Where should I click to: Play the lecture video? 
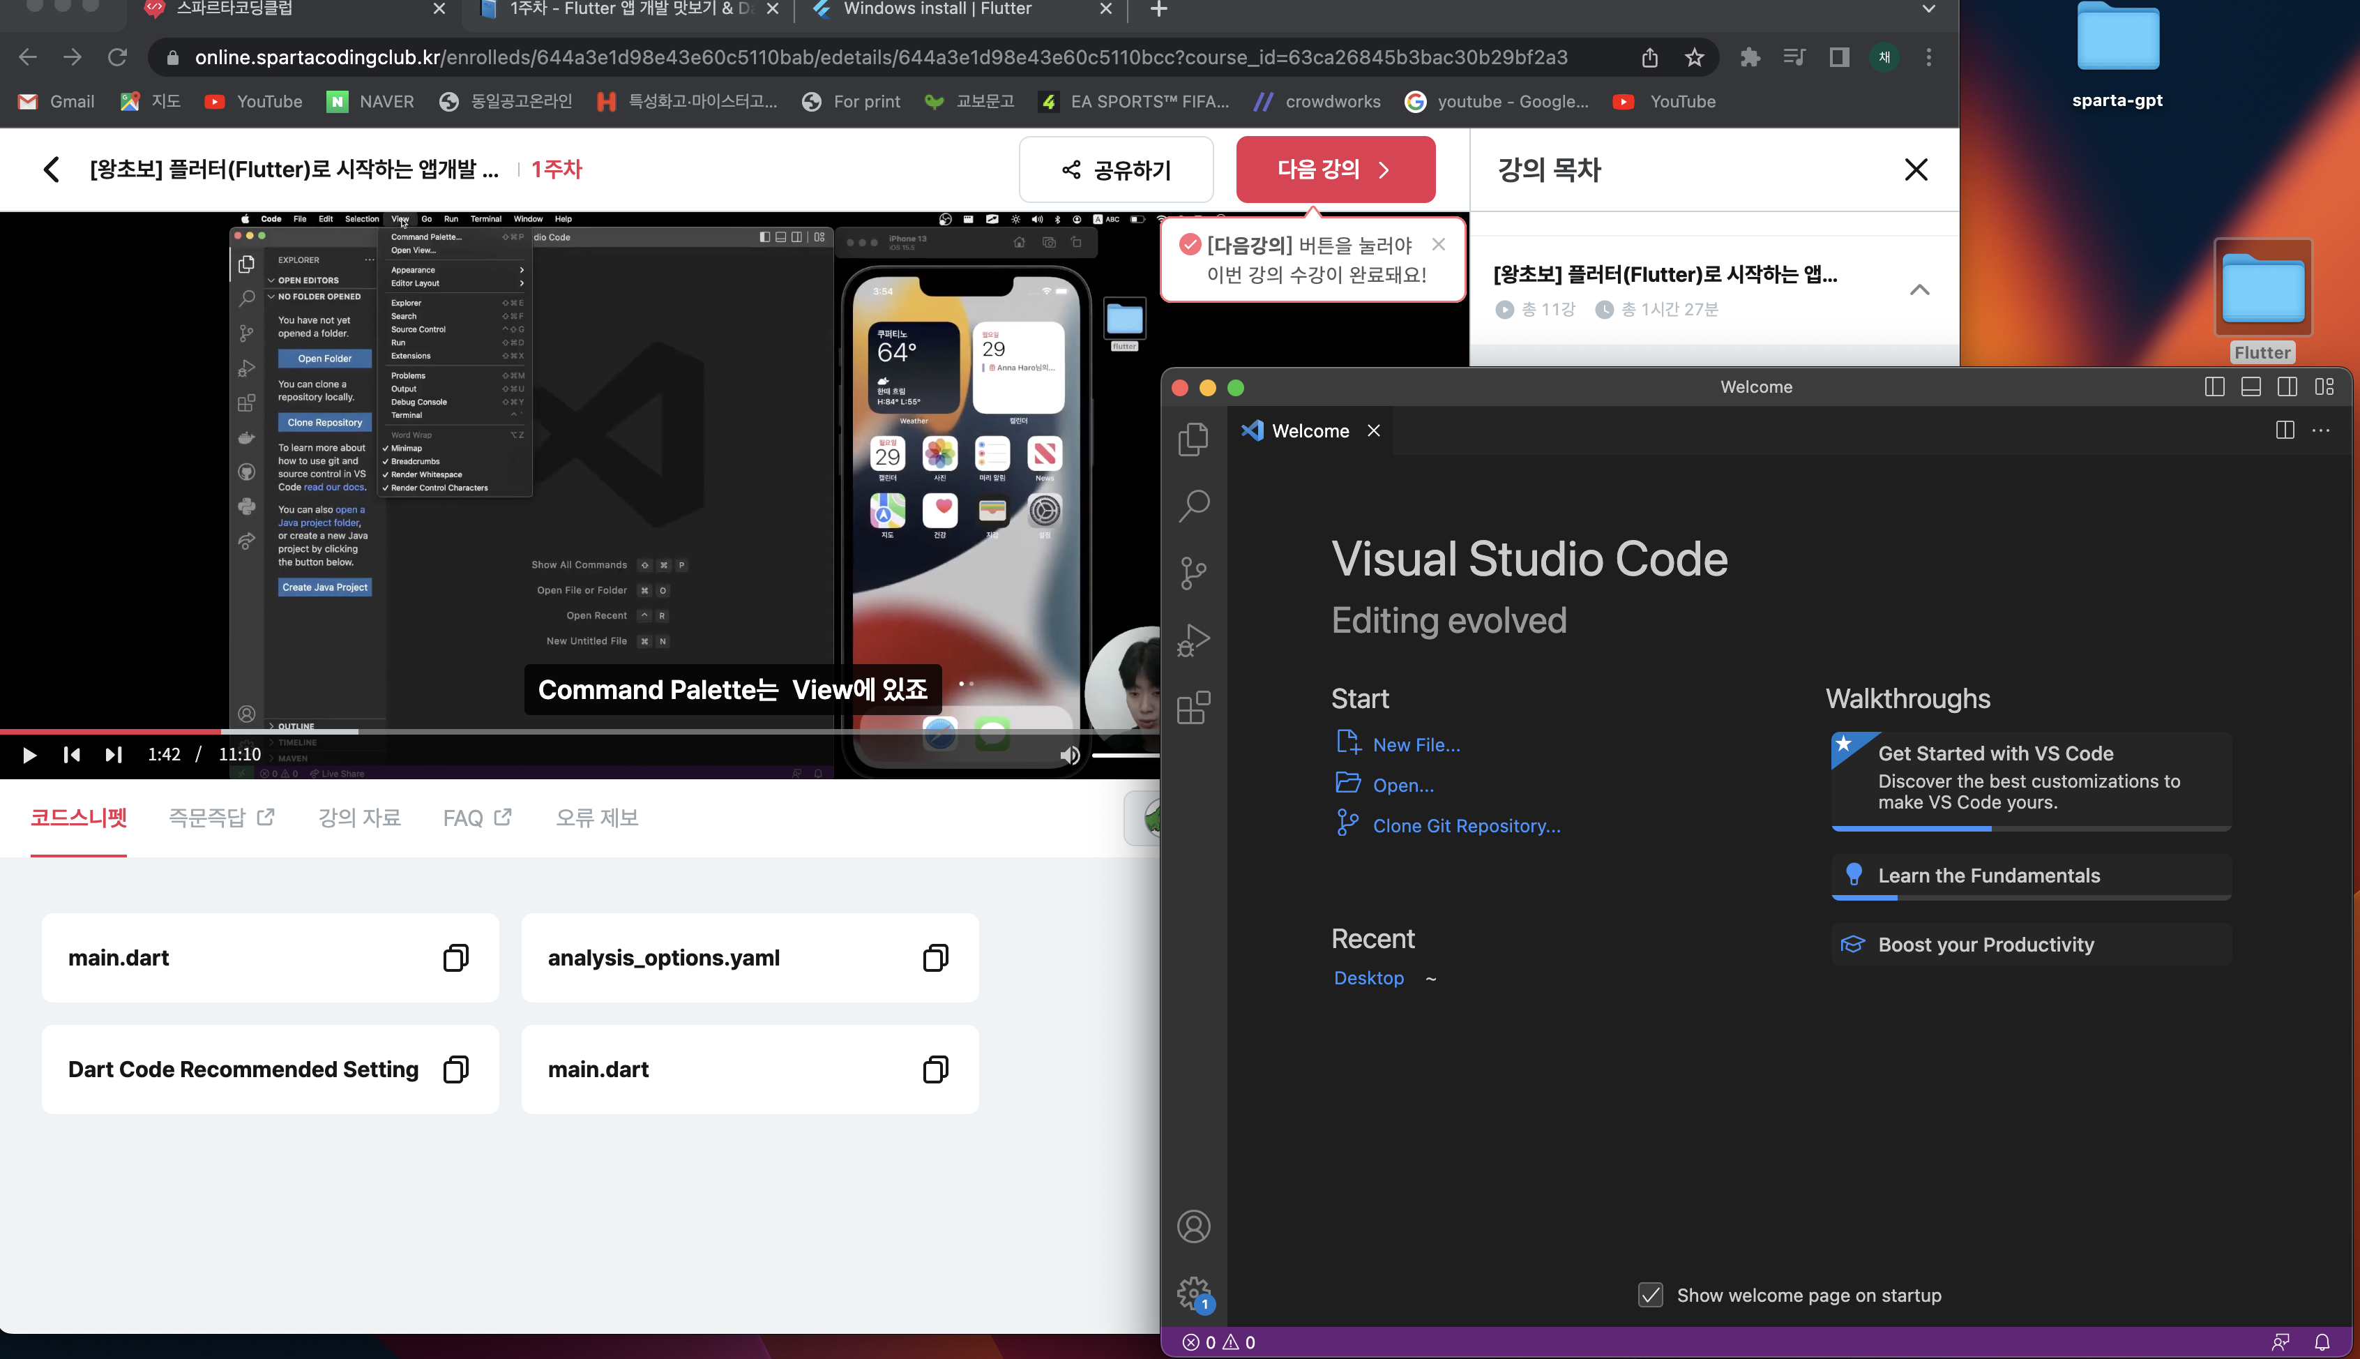[x=29, y=754]
